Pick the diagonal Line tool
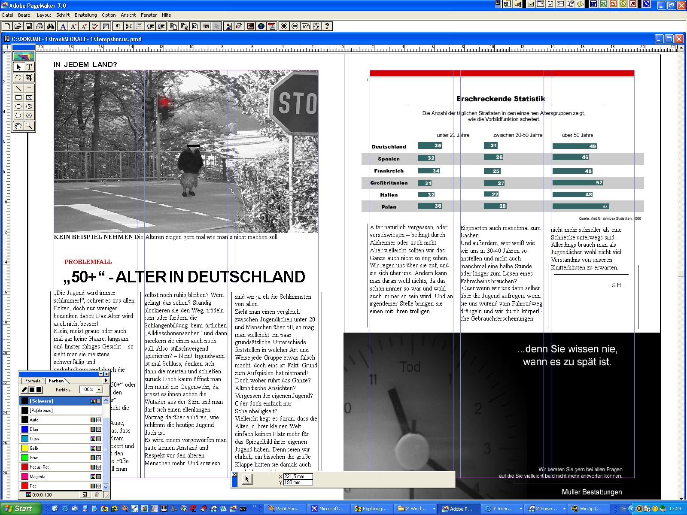The width and height of the screenshot is (687, 515). point(18,88)
